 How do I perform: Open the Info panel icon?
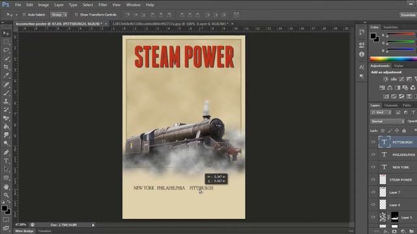(362, 54)
